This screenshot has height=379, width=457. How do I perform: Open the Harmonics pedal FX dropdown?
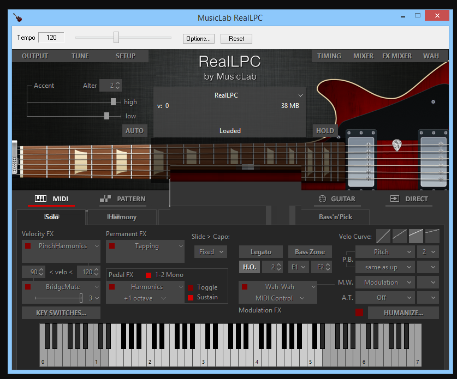(181, 287)
